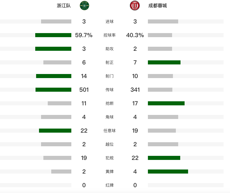The width and height of the screenshot is (230, 193).
Task: Click the red Chengdu Rongcheng crest icon
Action: tap(135, 6)
